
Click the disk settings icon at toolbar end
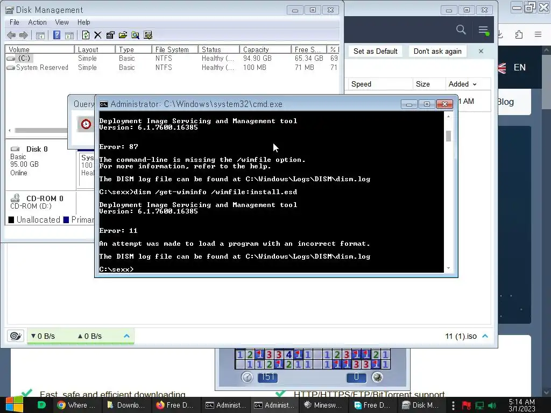(x=148, y=35)
